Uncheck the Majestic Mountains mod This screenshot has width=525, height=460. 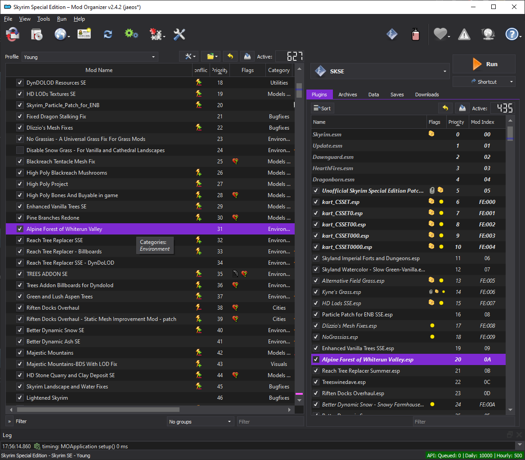(20, 353)
